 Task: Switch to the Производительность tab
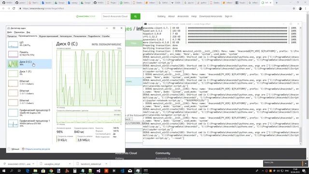[28, 36]
